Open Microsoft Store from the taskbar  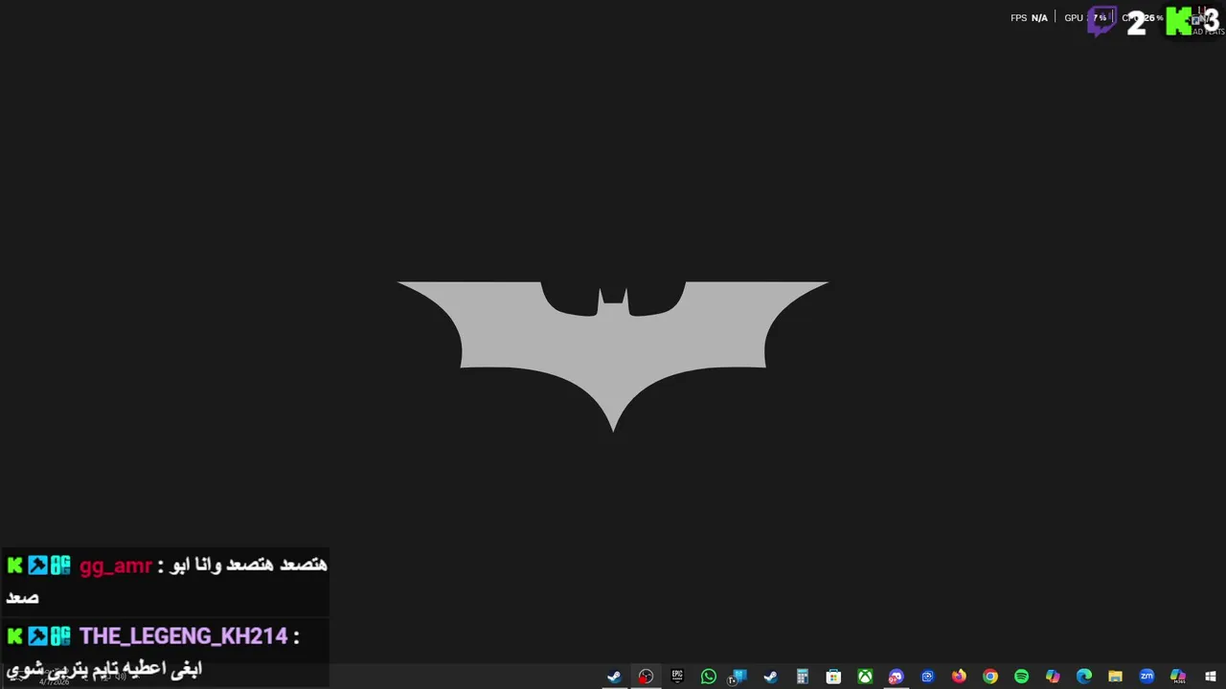tap(833, 677)
